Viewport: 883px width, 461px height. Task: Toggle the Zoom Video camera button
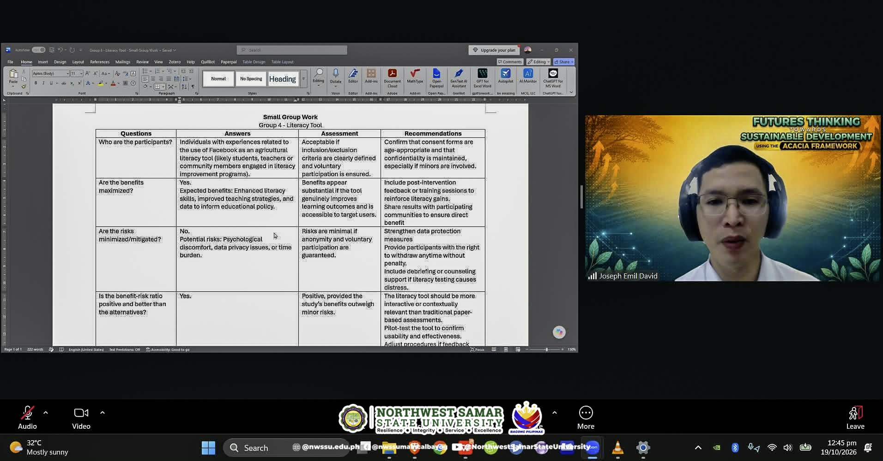coord(81,418)
